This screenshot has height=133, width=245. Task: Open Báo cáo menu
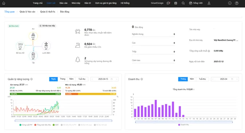[63, 3]
